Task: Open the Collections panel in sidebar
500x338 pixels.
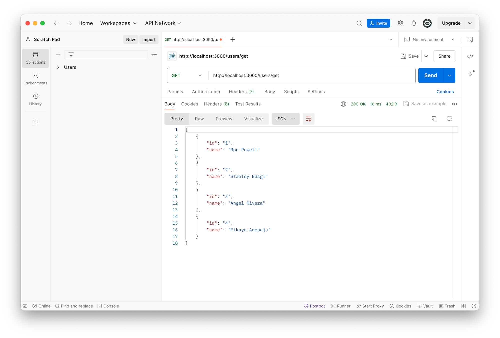Action: [x=35, y=58]
